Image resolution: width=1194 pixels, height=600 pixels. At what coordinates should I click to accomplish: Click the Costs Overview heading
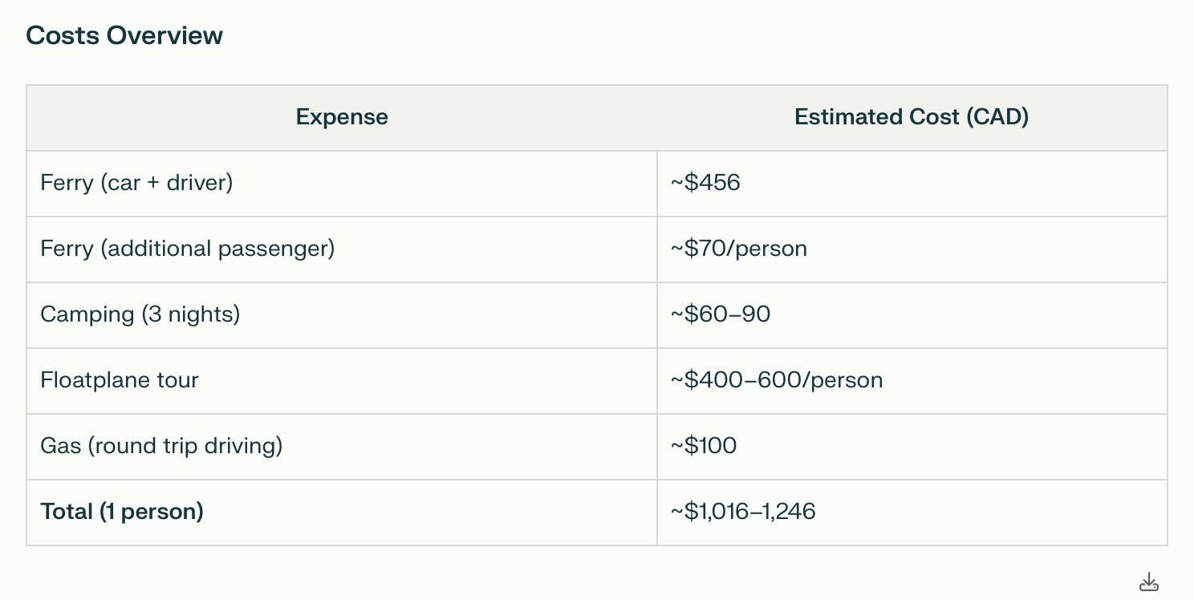pos(124,35)
